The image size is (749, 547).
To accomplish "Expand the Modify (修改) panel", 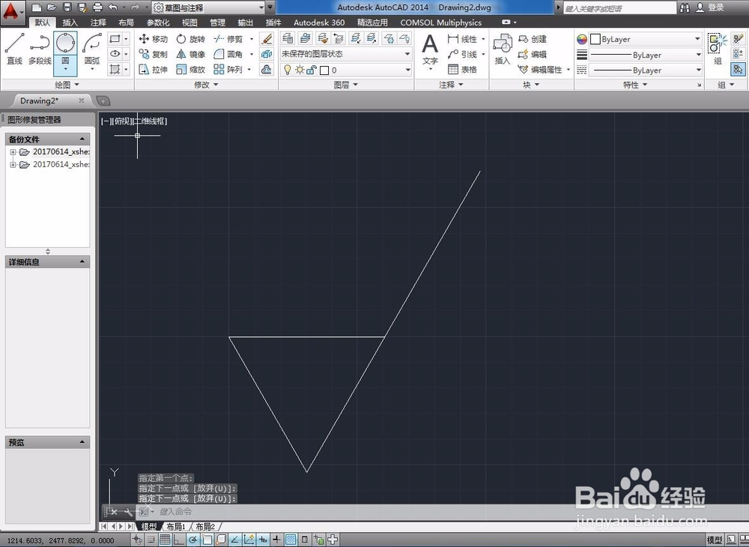I will pyautogui.click(x=206, y=85).
